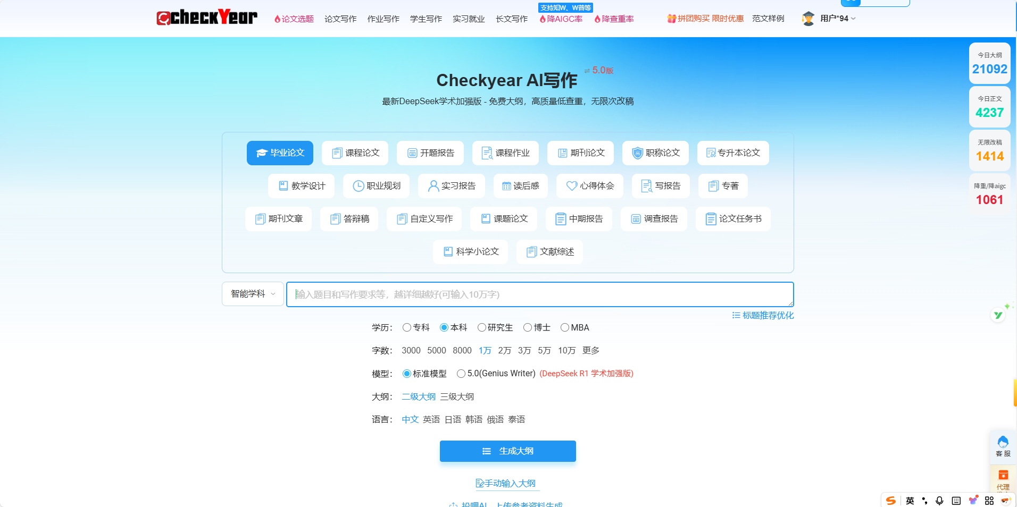
Task: Set word count to 8000
Action: (462, 350)
